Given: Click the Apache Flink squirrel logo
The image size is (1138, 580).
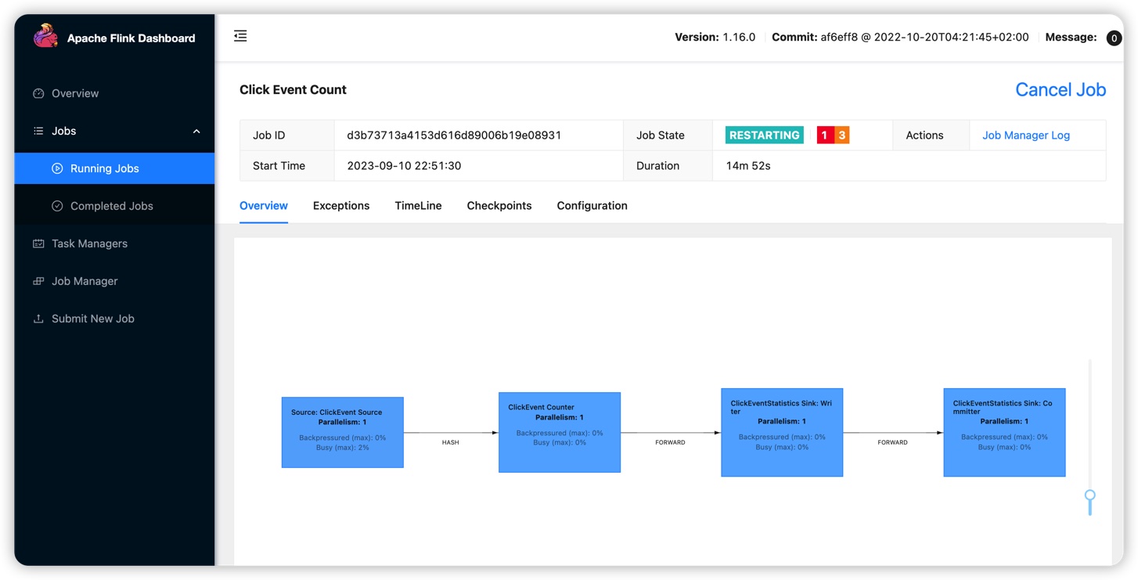Looking at the screenshot, I should click(x=45, y=37).
